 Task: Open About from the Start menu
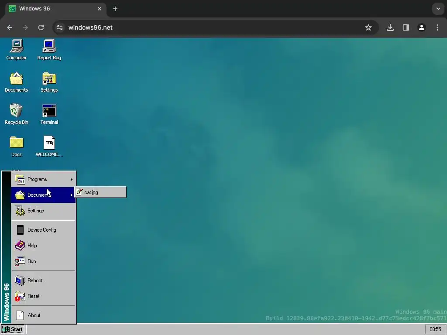(x=43, y=315)
